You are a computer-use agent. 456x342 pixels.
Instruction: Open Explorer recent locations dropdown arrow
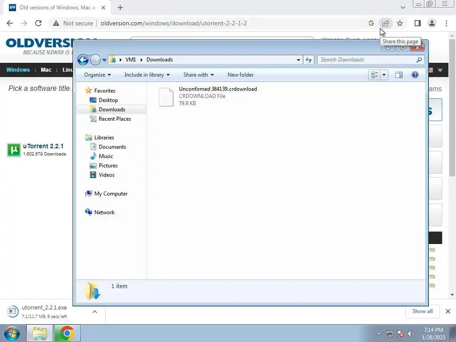[104, 60]
